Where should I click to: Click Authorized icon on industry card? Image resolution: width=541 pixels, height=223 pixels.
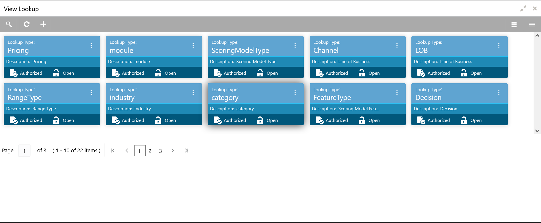[x=115, y=120]
